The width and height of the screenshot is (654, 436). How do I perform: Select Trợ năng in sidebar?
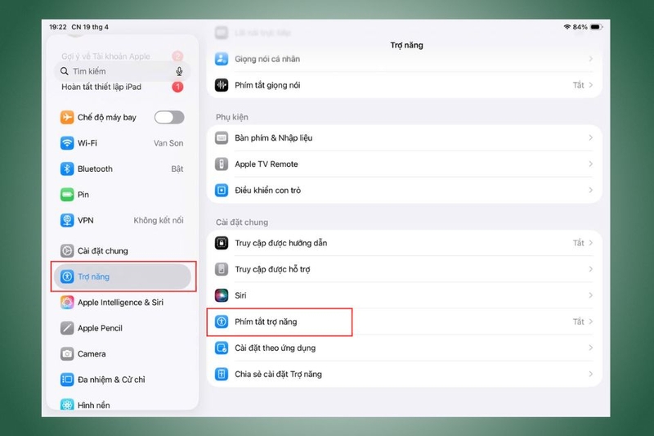122,276
